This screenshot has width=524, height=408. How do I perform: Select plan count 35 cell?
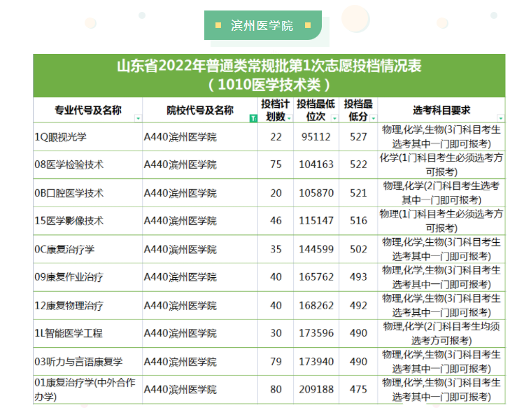[x=276, y=249]
